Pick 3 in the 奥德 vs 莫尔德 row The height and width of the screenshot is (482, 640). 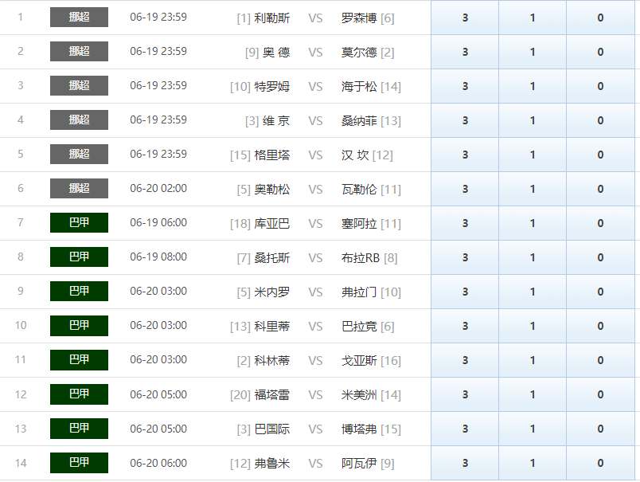[465, 52]
